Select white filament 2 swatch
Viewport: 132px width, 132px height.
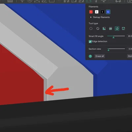point(97,12)
